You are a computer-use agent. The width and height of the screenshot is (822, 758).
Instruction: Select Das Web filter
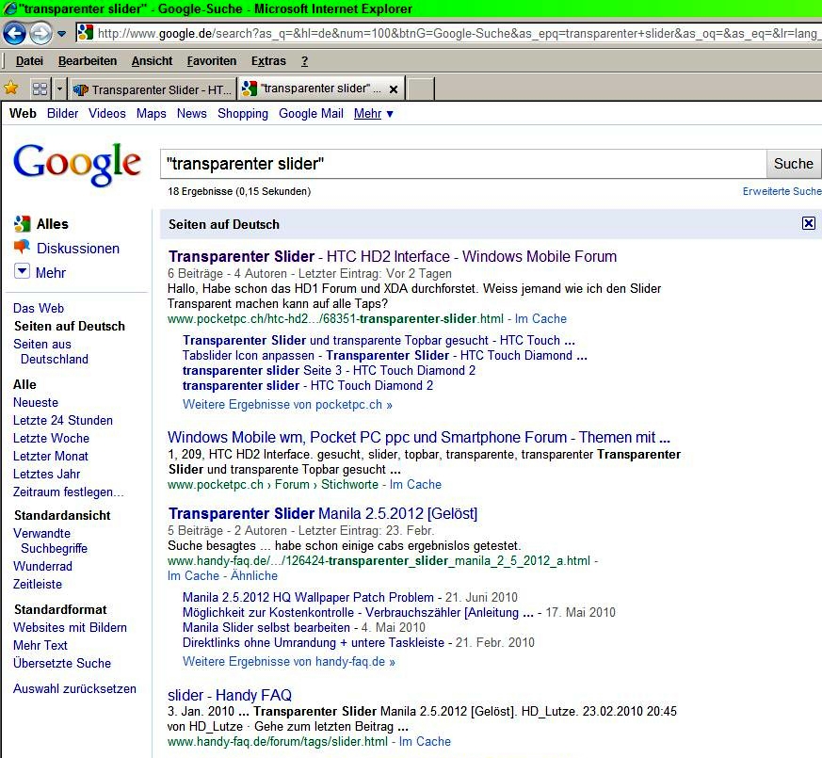(x=39, y=308)
